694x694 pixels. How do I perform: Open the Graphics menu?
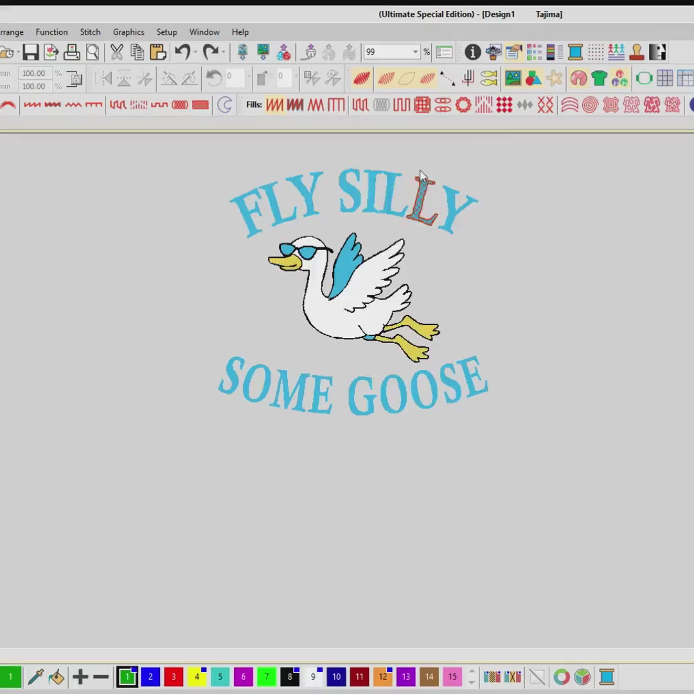(129, 32)
